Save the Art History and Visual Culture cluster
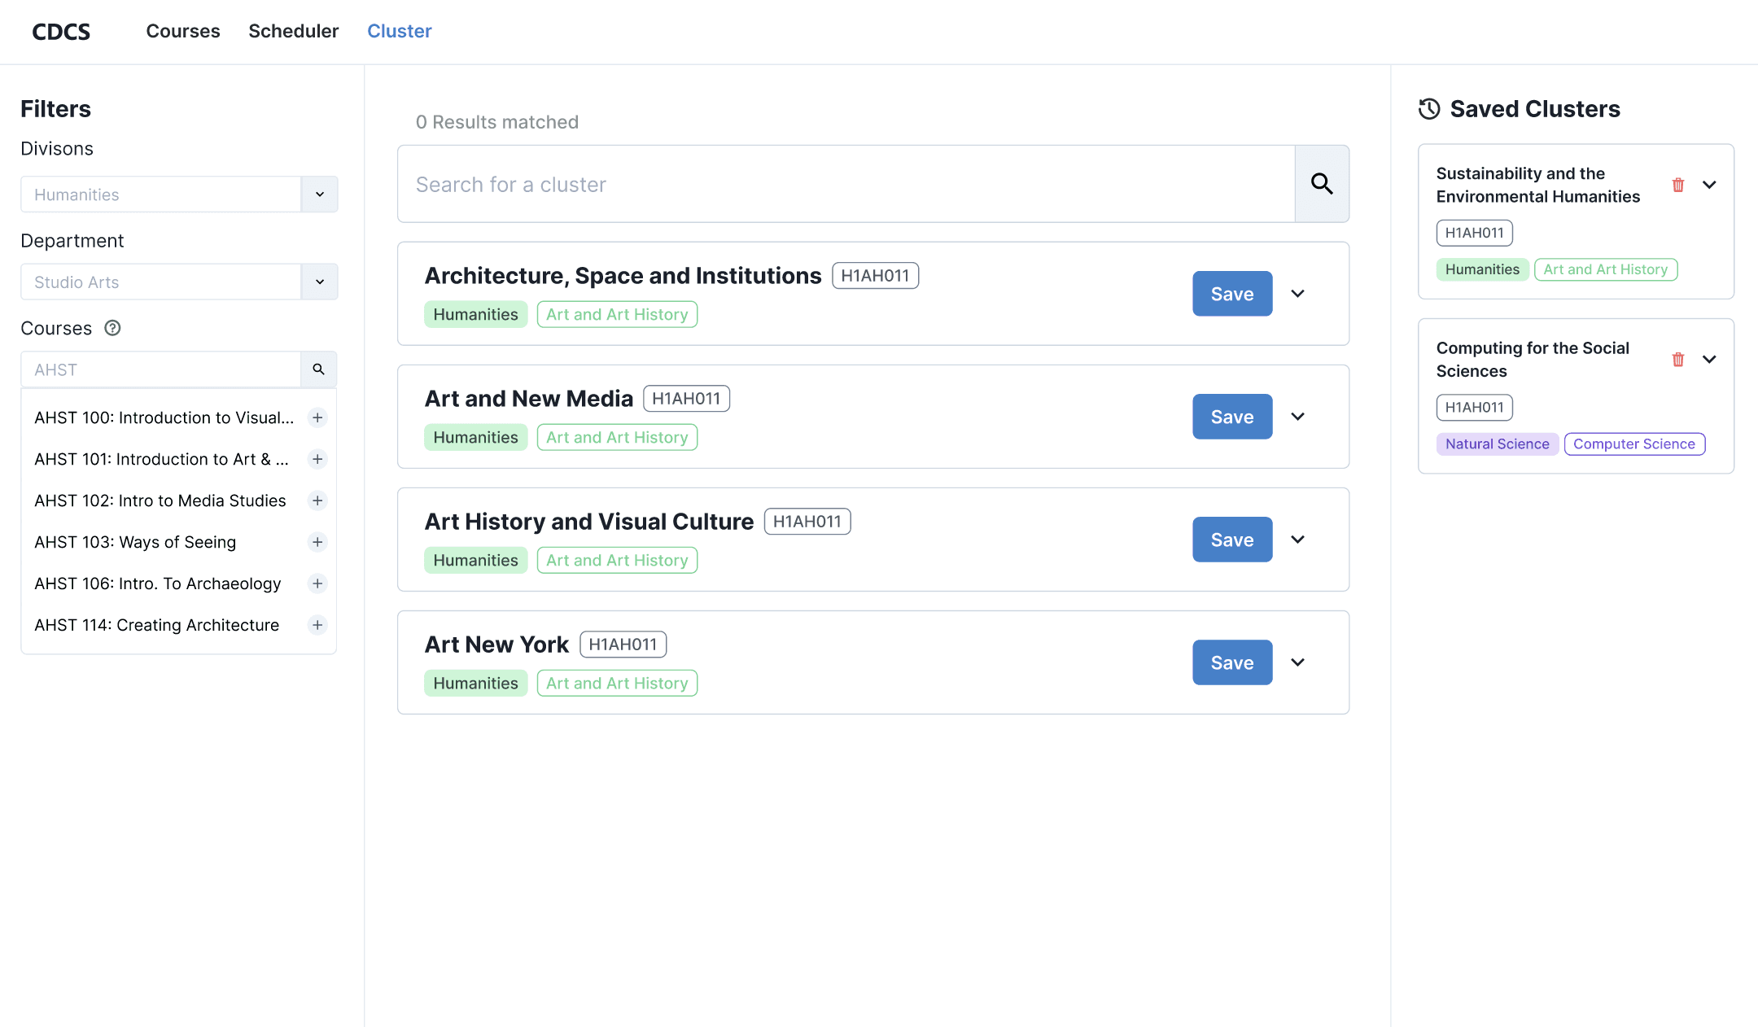 [x=1232, y=540]
